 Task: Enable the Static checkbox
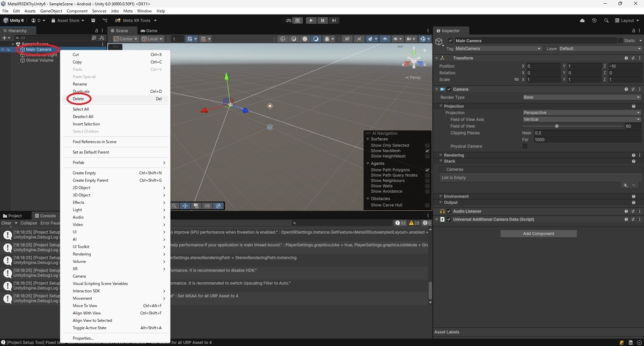[620, 41]
